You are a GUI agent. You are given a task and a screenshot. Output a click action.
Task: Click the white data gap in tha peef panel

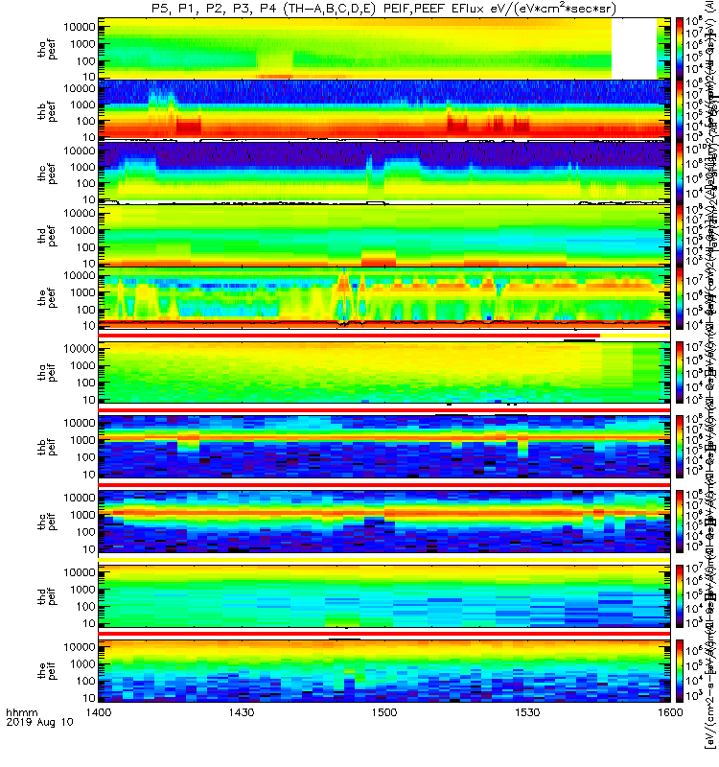point(634,48)
